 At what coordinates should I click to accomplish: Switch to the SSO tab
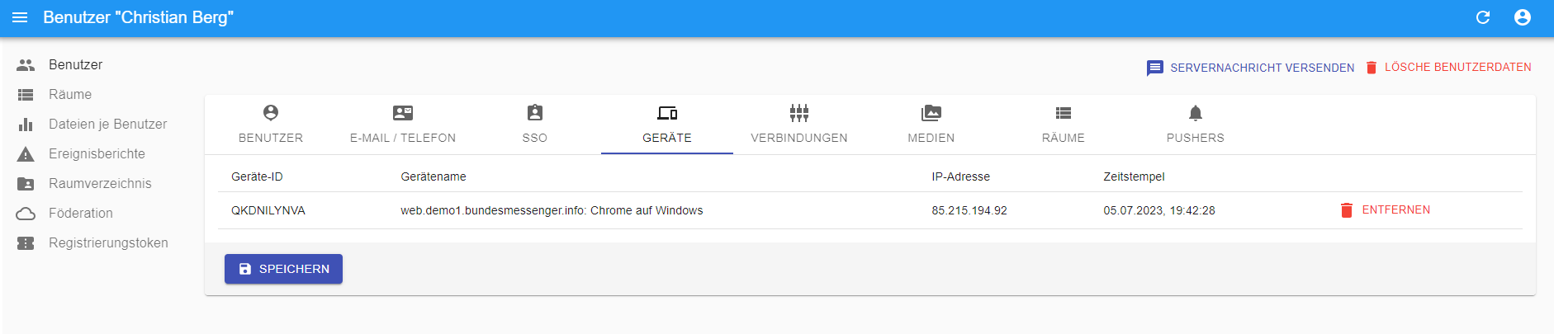[535, 125]
